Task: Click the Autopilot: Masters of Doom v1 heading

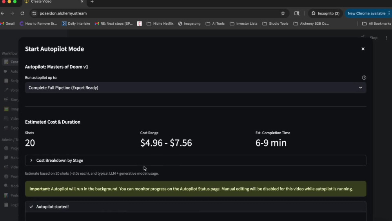Action: tap(56, 67)
